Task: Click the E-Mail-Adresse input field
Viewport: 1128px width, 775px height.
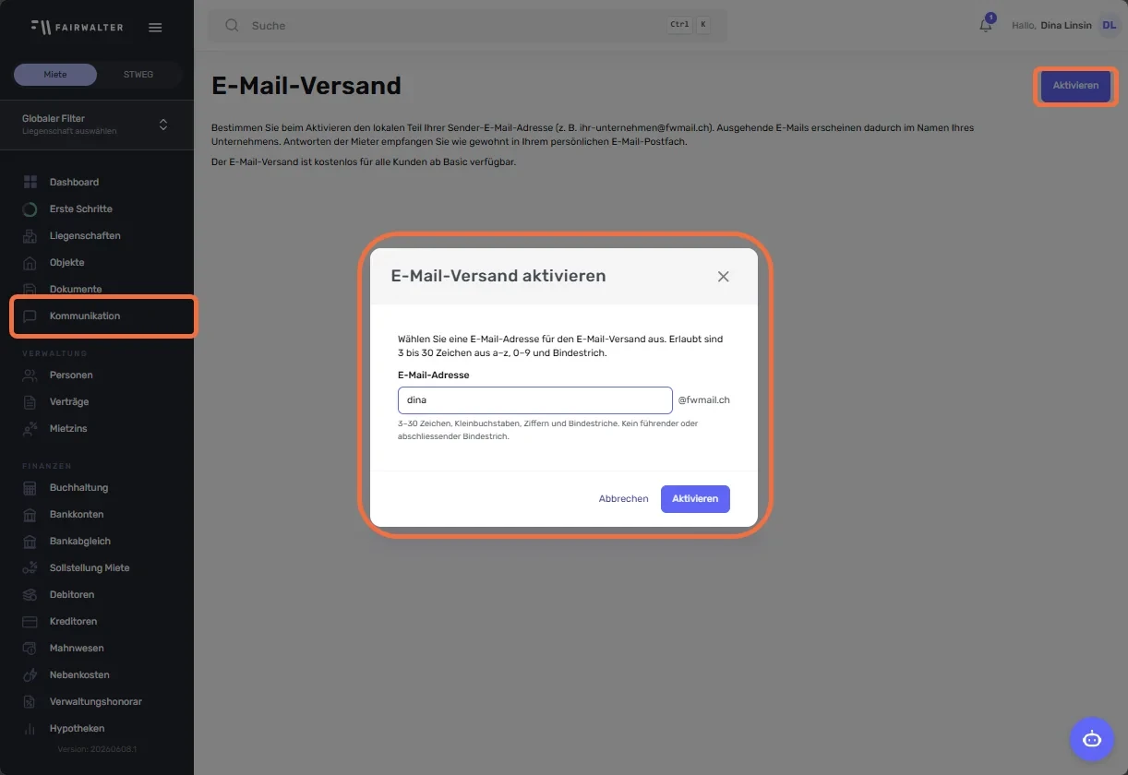Action: click(535, 400)
